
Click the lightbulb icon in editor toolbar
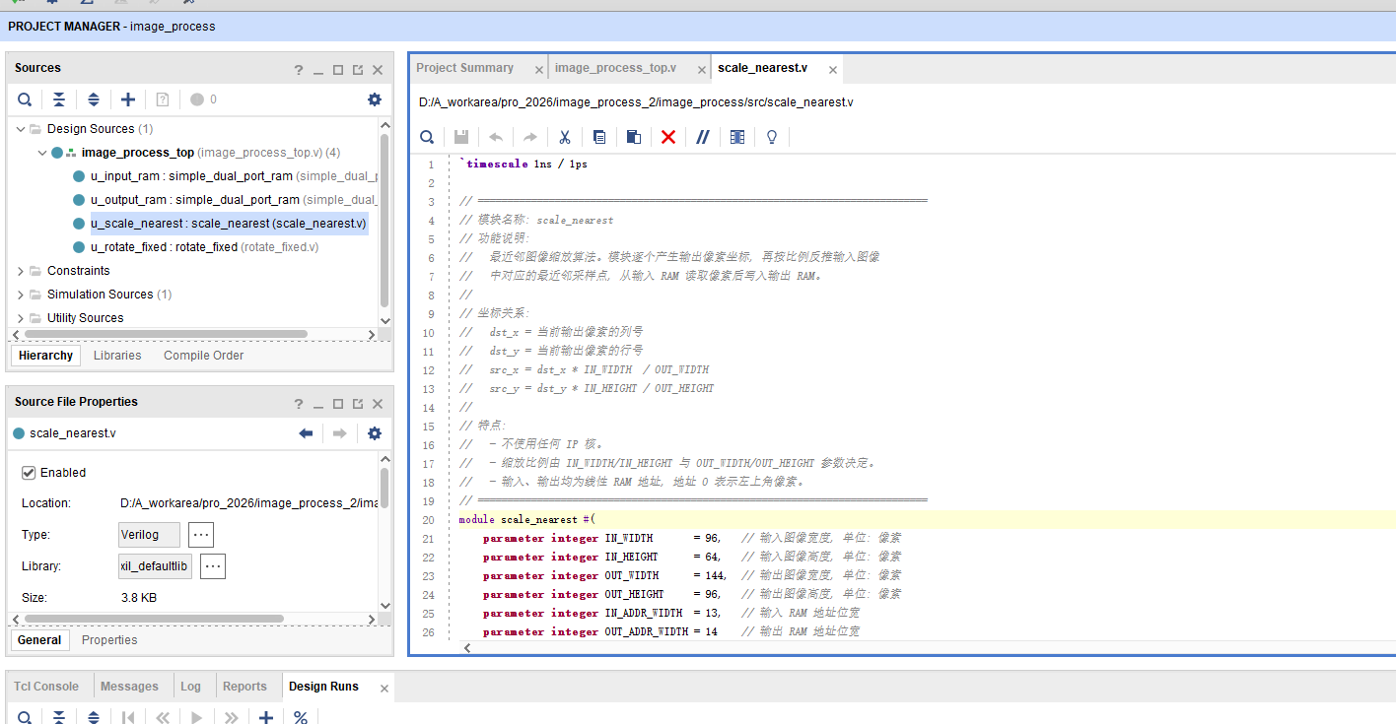click(772, 137)
